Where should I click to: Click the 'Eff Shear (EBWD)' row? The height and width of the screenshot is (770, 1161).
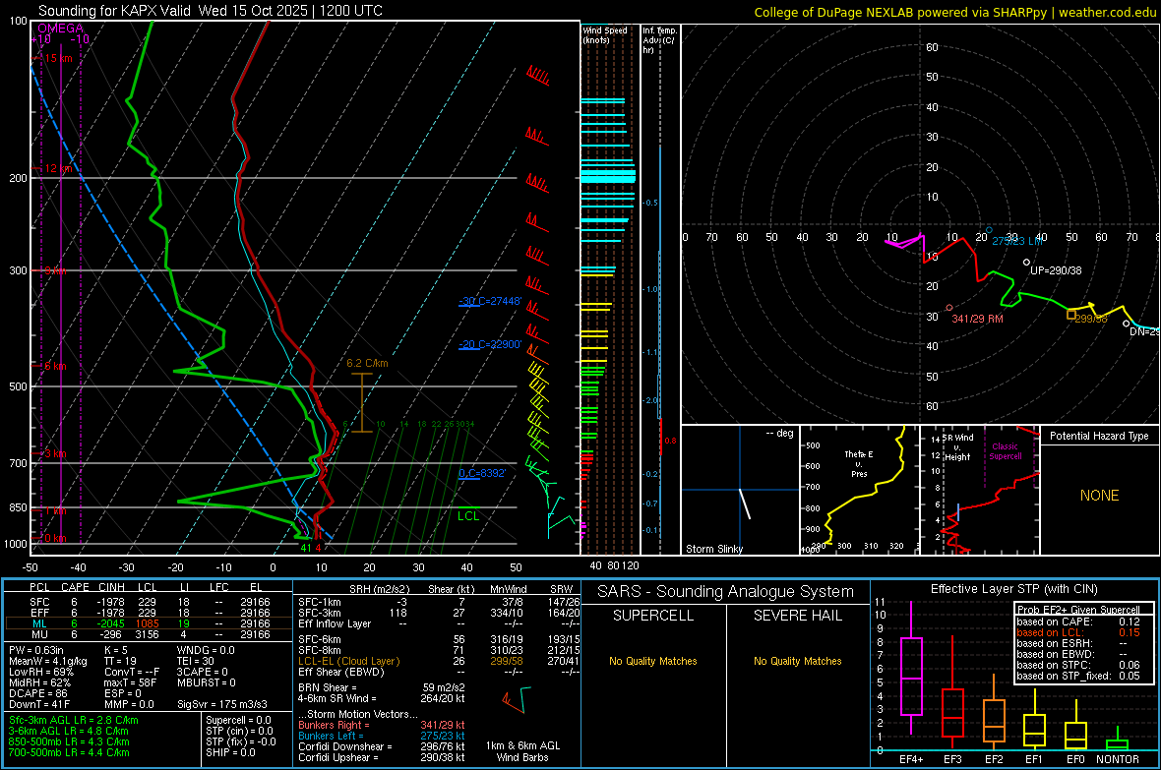(439, 673)
